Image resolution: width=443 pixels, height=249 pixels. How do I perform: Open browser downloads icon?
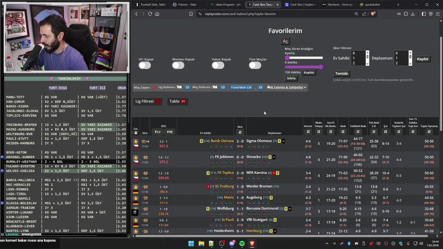click(413, 14)
